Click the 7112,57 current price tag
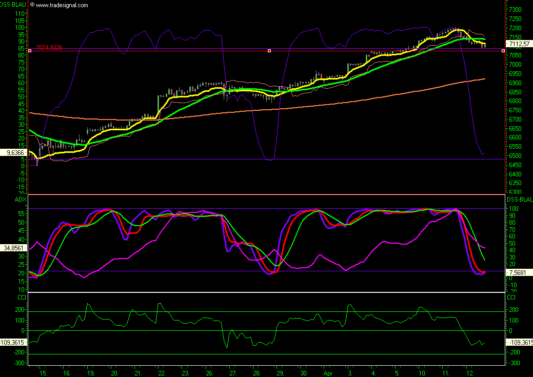 coord(518,44)
